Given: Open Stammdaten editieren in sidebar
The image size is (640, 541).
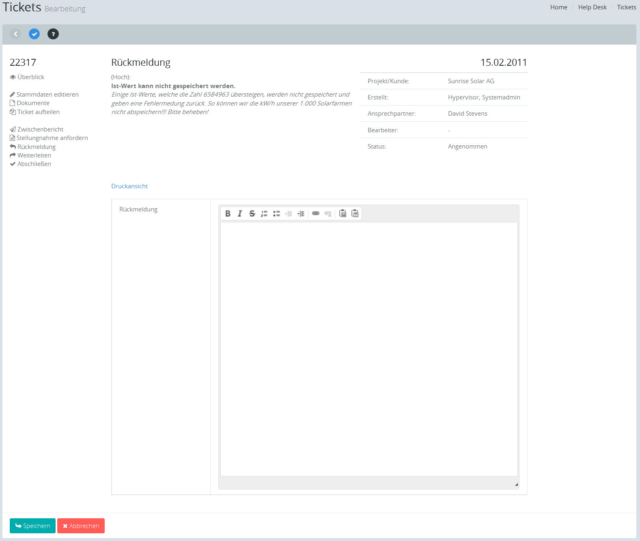Looking at the screenshot, I should pyautogui.click(x=47, y=95).
